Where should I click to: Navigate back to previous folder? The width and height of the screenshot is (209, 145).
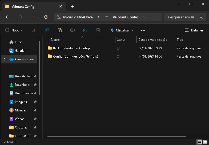pyautogui.click(x=7, y=17)
